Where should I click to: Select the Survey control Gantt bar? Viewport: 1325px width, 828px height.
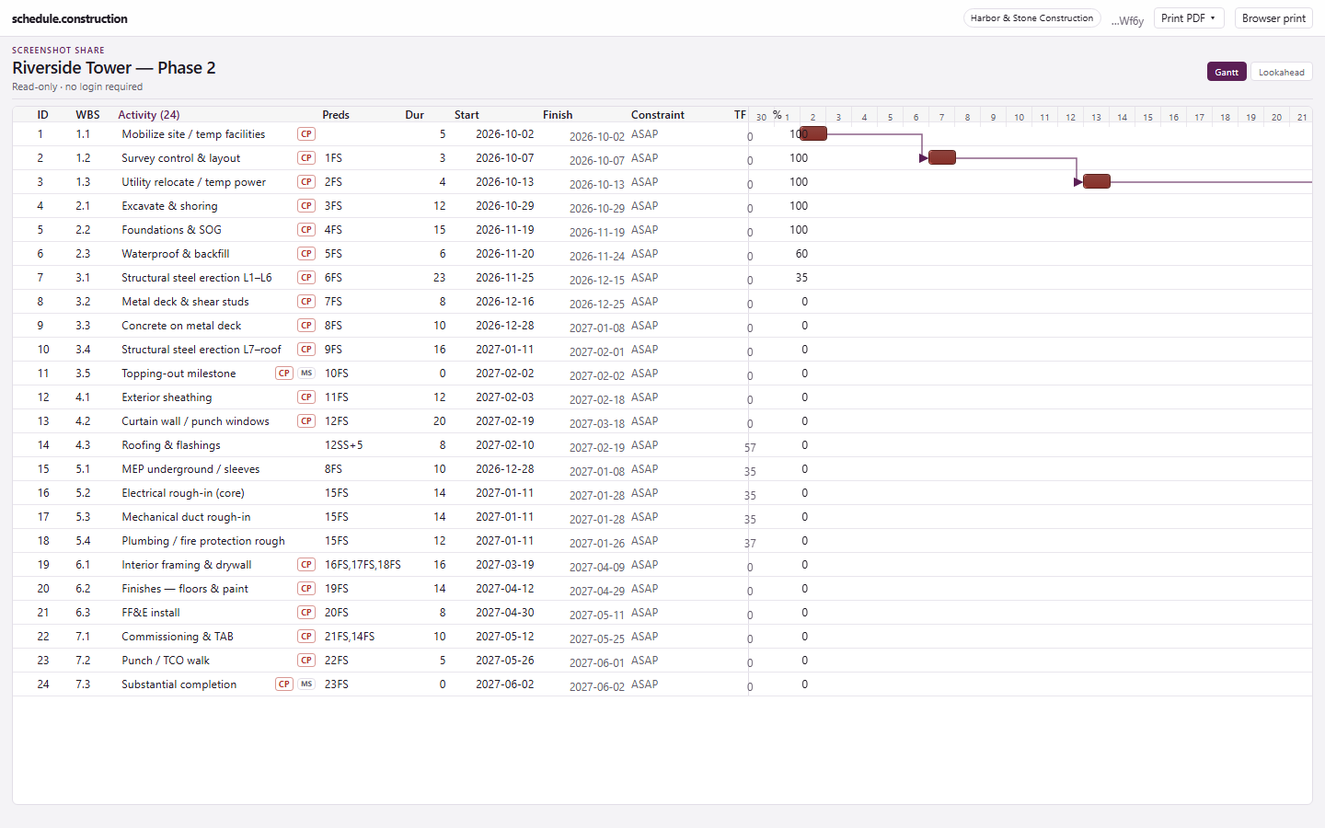(942, 157)
